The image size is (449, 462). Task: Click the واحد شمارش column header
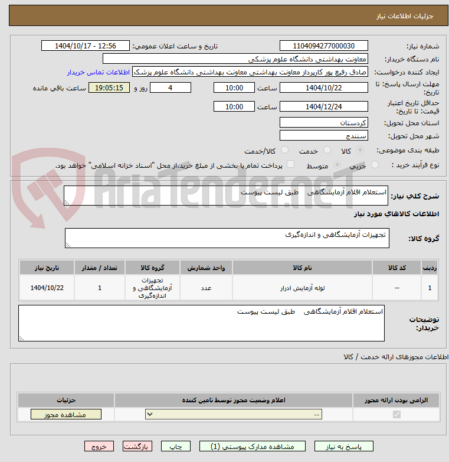pos(206,268)
